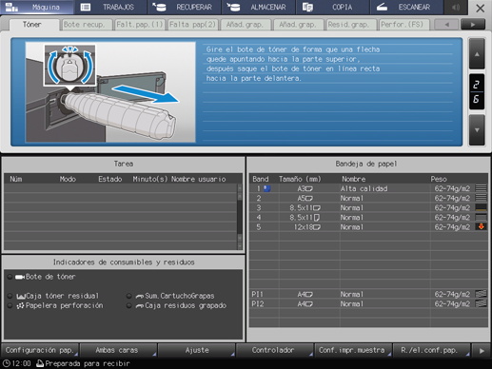Click tray 1 paper level indicator
This screenshot has height=369, width=492.
point(482,188)
